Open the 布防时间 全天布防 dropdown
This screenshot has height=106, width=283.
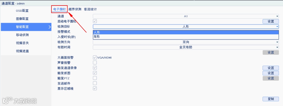coord(186,47)
